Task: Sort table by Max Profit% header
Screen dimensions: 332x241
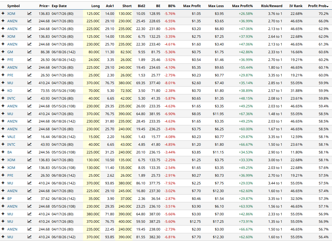Action: pyautogui.click(x=242, y=6)
